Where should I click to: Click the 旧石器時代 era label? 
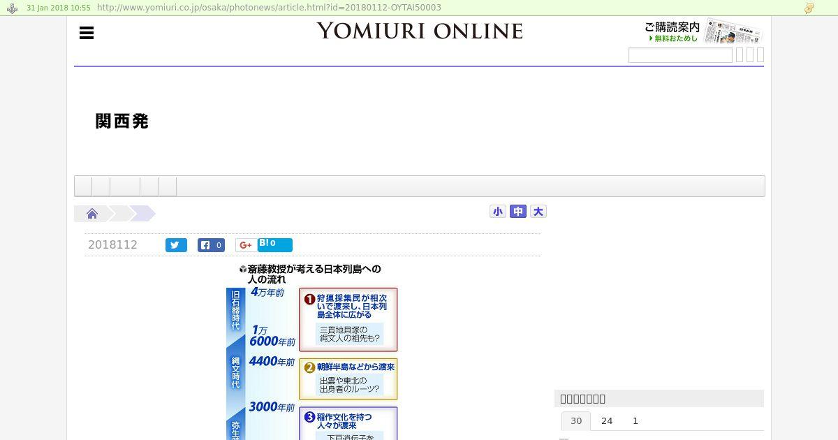point(235,310)
